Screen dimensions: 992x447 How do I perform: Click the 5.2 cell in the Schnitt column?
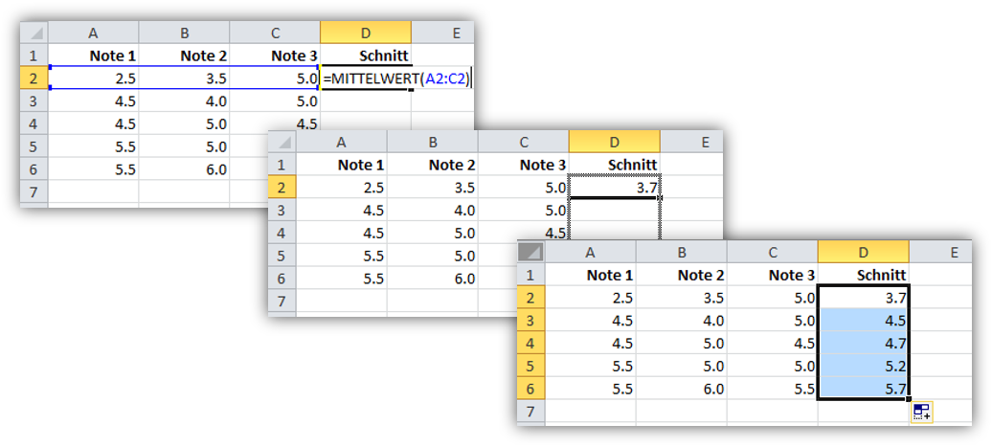point(863,366)
